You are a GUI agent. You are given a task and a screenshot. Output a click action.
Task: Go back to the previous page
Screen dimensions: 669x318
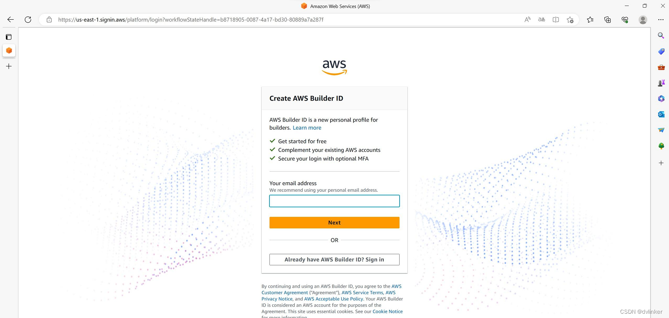(10, 20)
